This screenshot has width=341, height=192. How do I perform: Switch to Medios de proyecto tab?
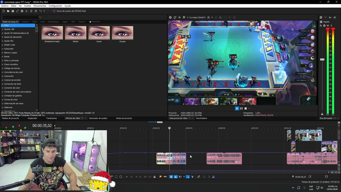10,118
